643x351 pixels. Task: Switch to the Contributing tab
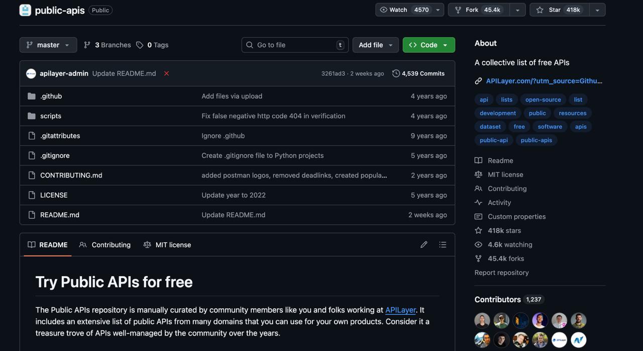click(105, 245)
